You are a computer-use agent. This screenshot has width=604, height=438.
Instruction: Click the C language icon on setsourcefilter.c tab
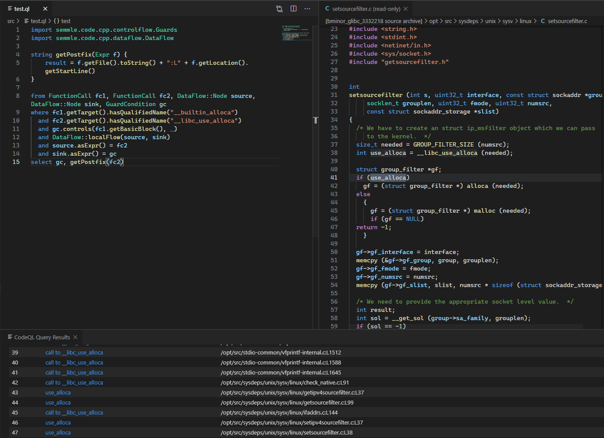[x=327, y=8]
